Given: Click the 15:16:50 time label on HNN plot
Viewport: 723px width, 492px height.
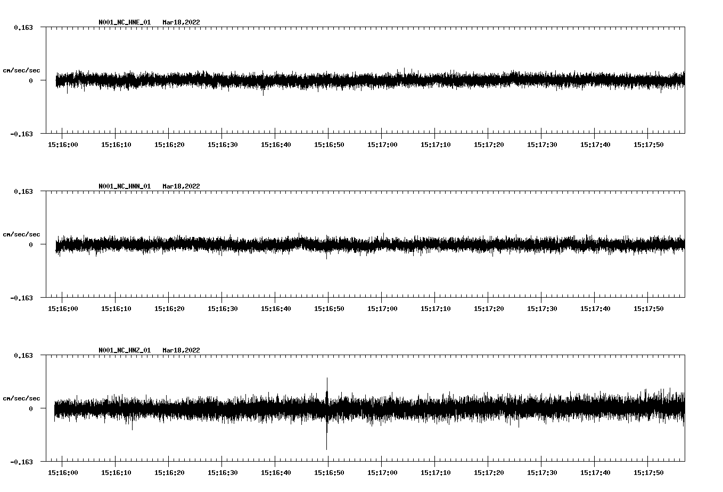Looking at the screenshot, I should (x=329, y=309).
